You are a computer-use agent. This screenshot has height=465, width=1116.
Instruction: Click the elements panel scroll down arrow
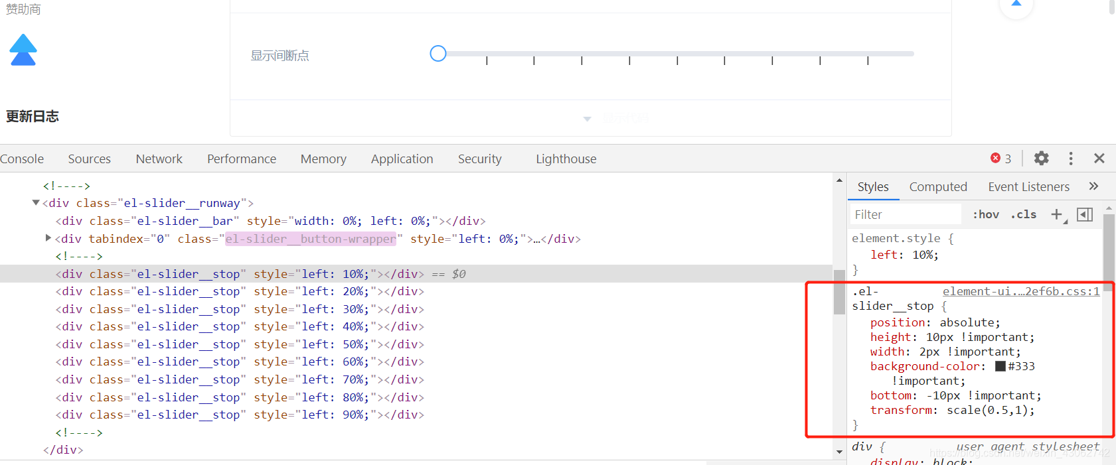coord(839,452)
